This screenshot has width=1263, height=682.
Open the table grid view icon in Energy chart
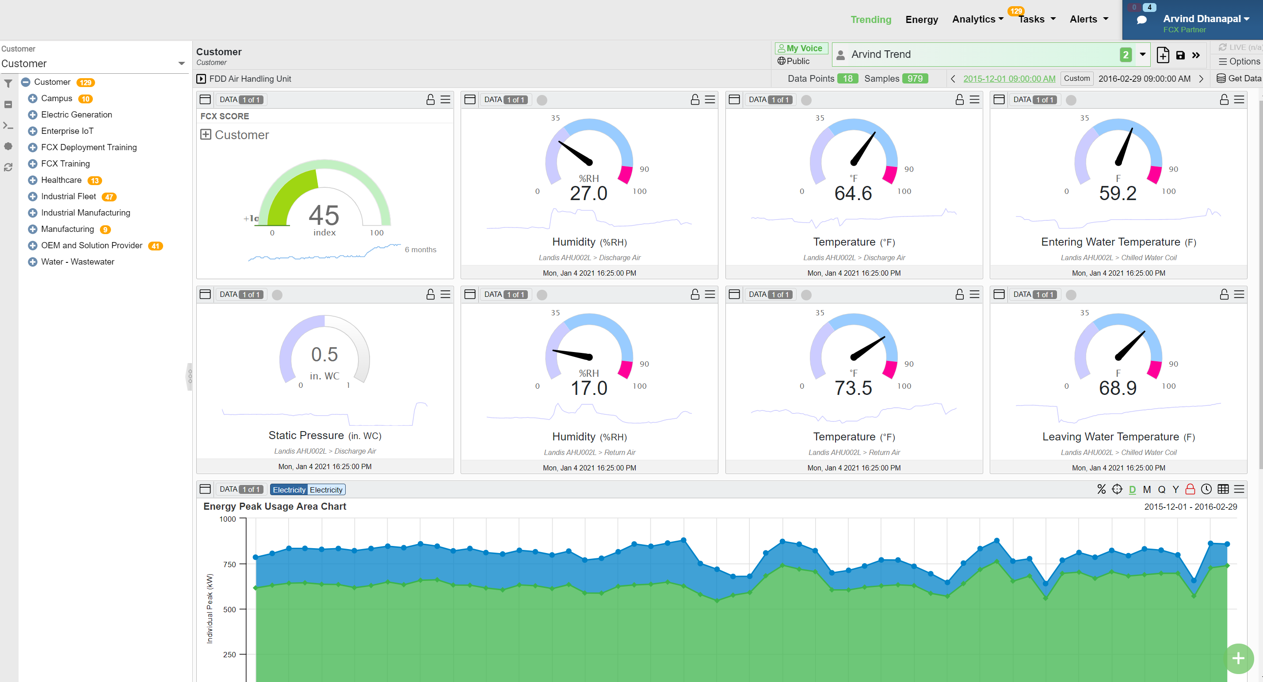[1223, 489]
